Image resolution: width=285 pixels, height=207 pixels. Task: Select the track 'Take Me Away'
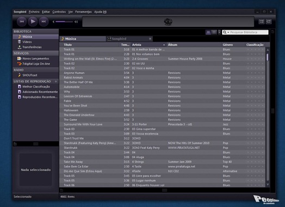[162, 162]
